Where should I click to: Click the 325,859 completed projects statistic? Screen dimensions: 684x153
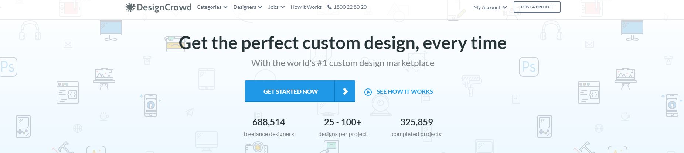416,127
